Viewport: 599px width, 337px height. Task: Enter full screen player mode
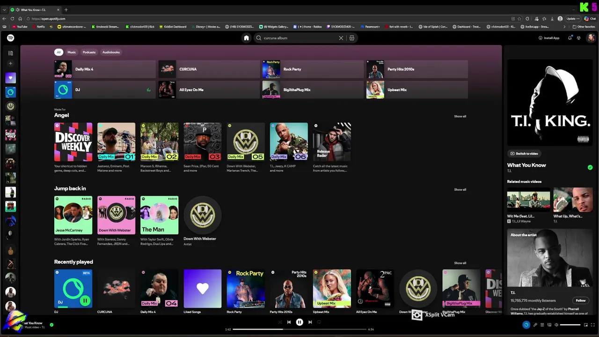coord(593,325)
